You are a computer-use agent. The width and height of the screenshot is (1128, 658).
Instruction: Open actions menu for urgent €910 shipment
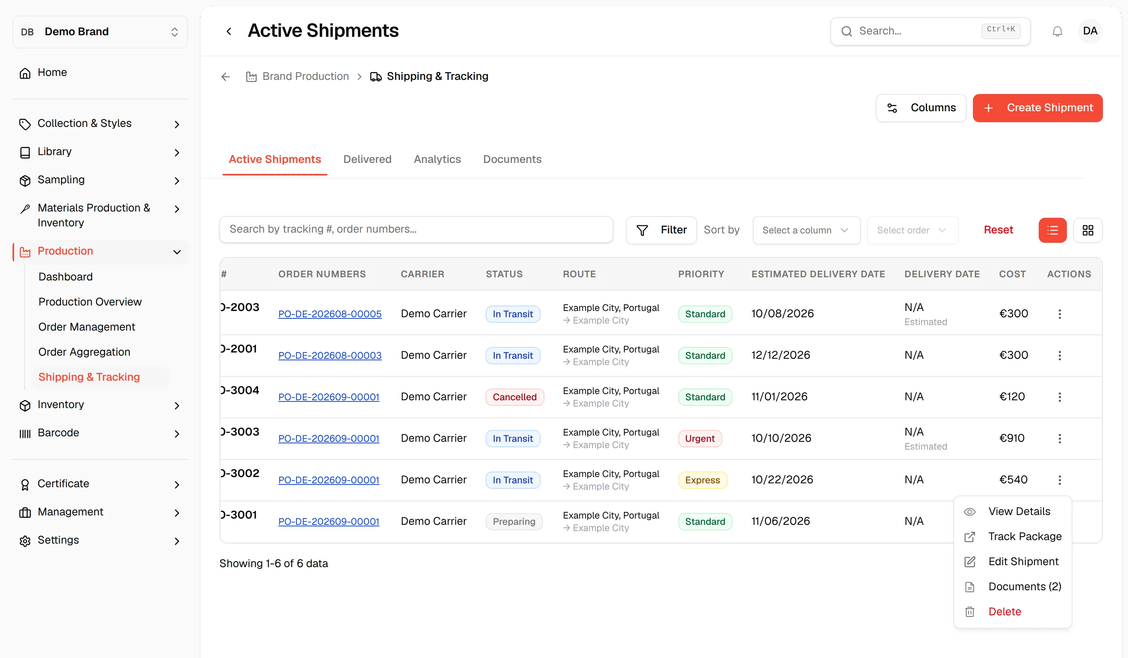click(x=1059, y=438)
